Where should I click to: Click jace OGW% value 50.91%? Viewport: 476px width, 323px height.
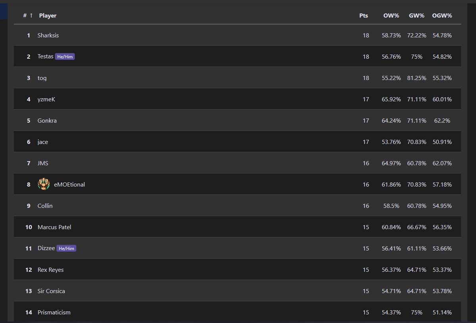(x=442, y=142)
